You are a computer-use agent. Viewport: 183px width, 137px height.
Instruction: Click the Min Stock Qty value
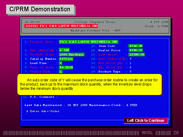click(x=131, y=63)
